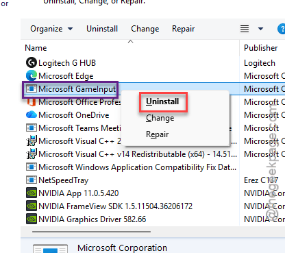
Task: Click the Visual C++ v14 Redistributable icon
Action: (x=32, y=154)
